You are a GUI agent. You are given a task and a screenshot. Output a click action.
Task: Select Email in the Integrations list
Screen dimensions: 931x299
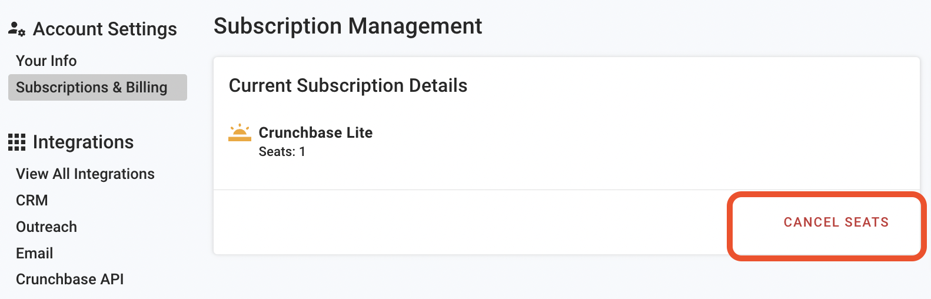(34, 253)
